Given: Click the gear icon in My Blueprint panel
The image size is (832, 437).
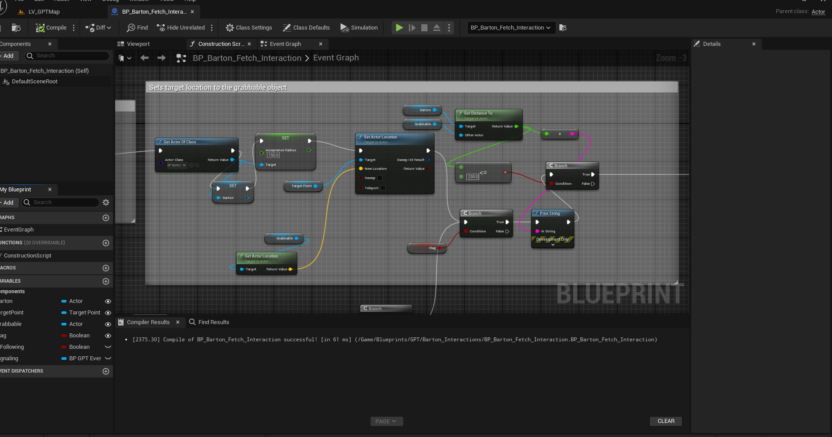Looking at the screenshot, I should (x=106, y=202).
